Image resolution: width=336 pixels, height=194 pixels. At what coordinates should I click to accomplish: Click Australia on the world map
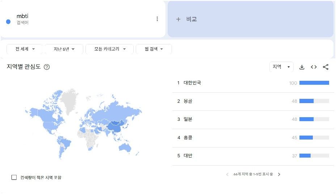125,147
